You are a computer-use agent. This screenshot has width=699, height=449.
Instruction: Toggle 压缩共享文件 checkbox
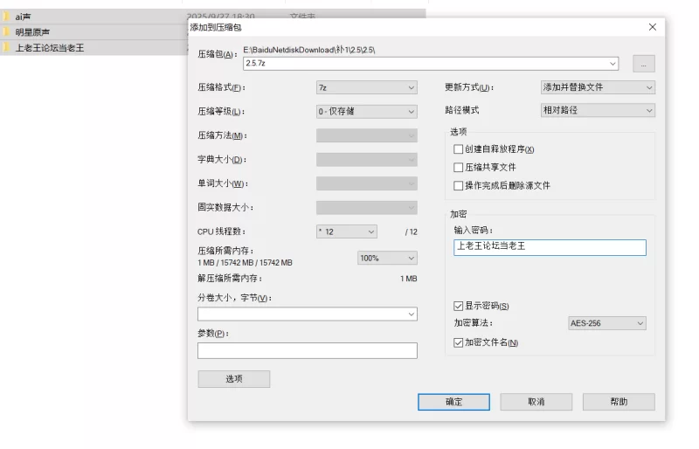pos(459,167)
